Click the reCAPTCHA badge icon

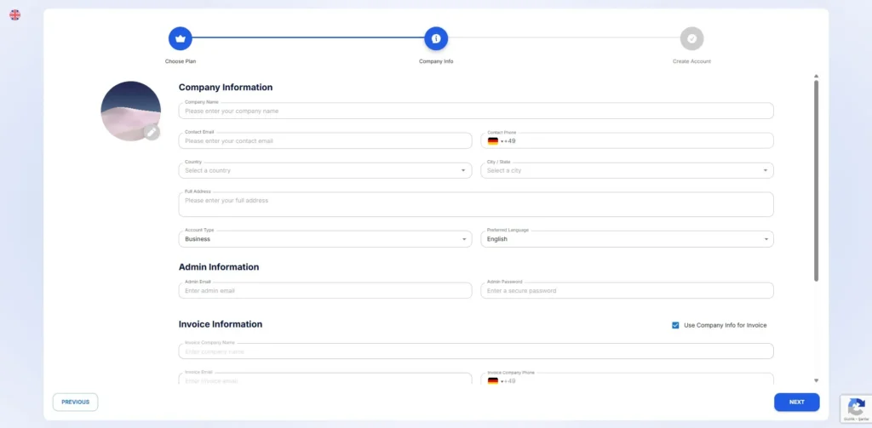[x=855, y=405]
